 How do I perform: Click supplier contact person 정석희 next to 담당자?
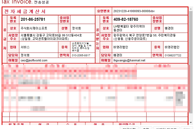(x=25, y=55)
